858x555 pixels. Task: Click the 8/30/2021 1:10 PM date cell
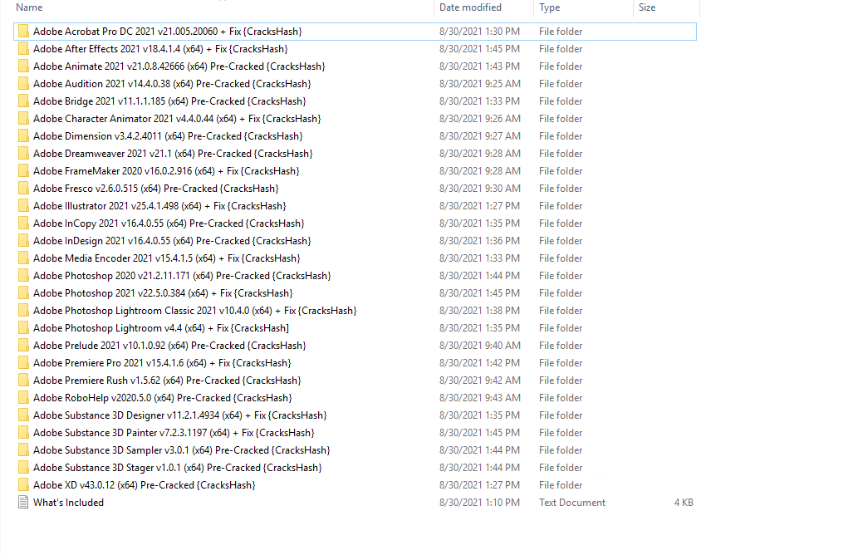(x=479, y=503)
